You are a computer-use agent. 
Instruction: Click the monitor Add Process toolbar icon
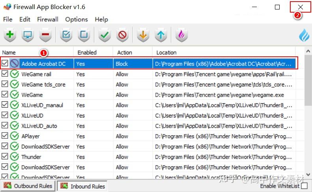28,35
